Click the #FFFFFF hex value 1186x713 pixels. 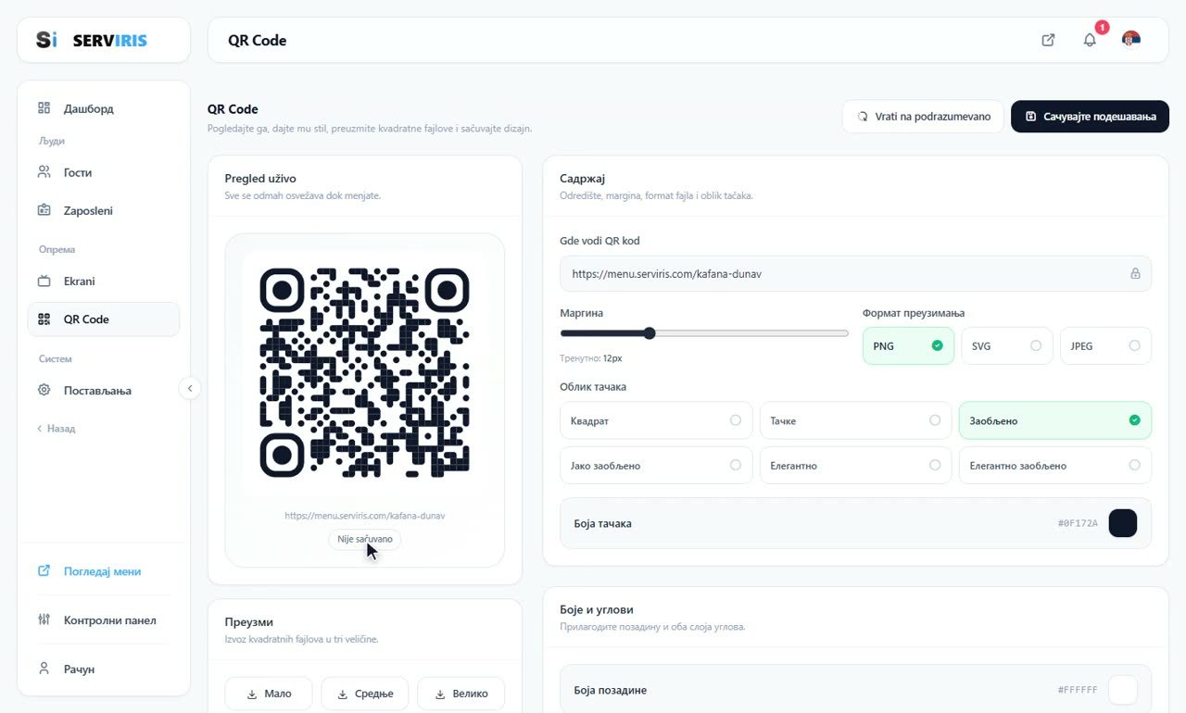pyautogui.click(x=1078, y=690)
